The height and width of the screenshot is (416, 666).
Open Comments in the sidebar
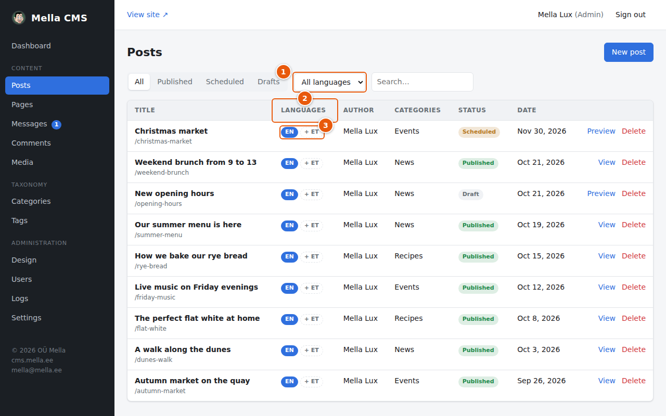point(57,143)
